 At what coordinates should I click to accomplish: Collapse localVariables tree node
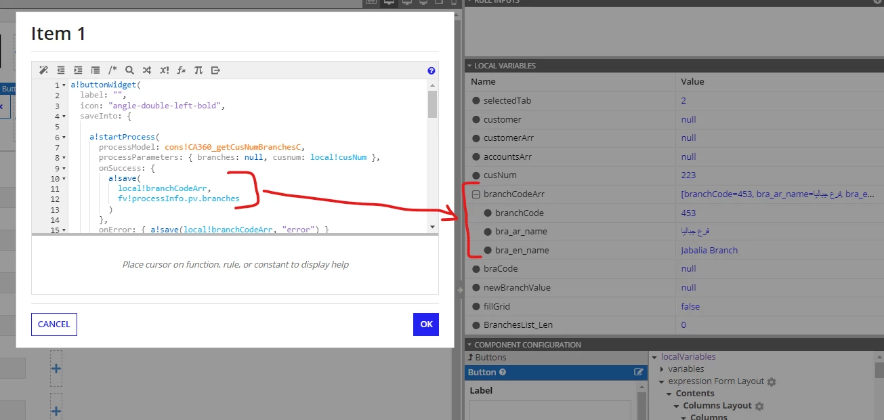[x=654, y=357]
